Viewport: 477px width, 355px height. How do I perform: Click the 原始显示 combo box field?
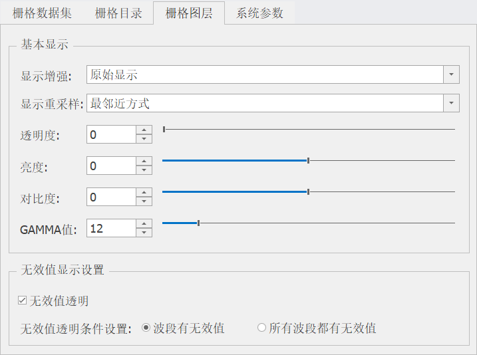click(265, 74)
